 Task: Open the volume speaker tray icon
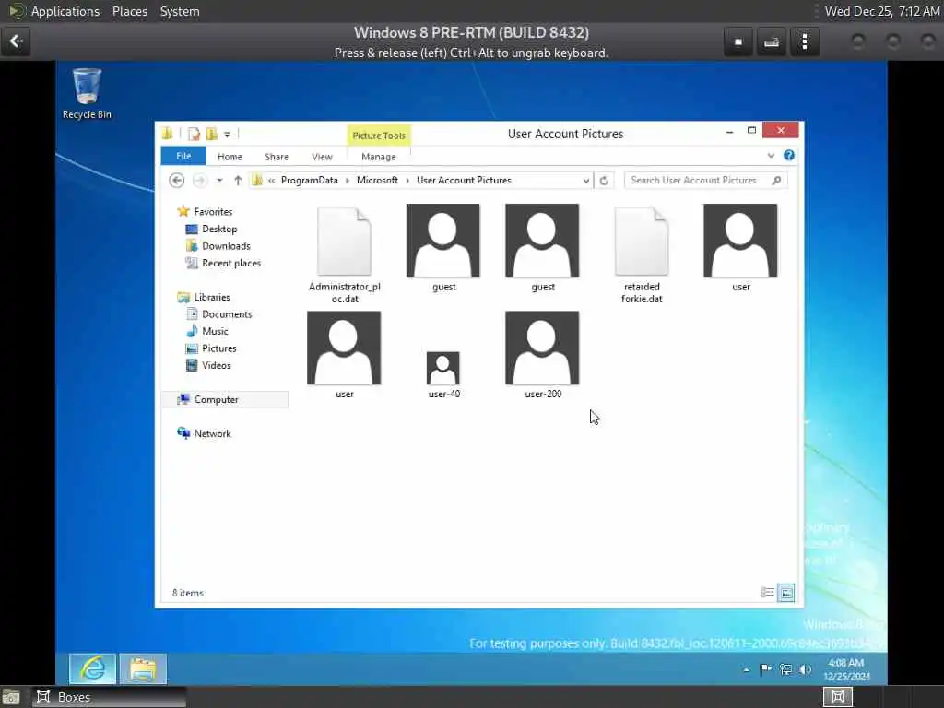click(x=806, y=669)
